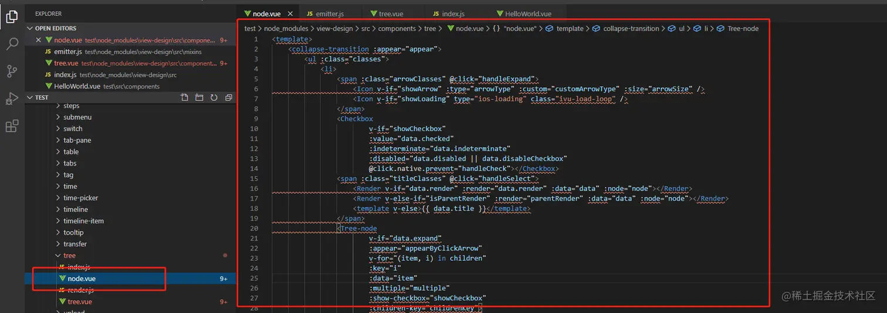Click the 'components' breadcrumb segment
This screenshot has height=313, width=887.
pyautogui.click(x=397, y=29)
